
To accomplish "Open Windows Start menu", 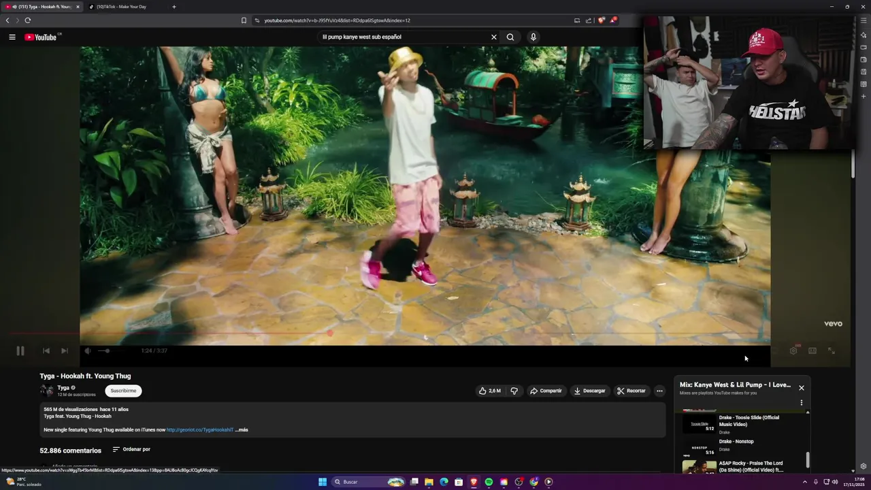I will tap(323, 482).
